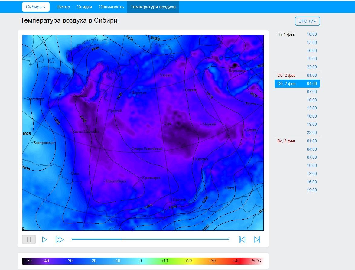
Task: Select the Температура воздуха tab
Action: (153, 7)
